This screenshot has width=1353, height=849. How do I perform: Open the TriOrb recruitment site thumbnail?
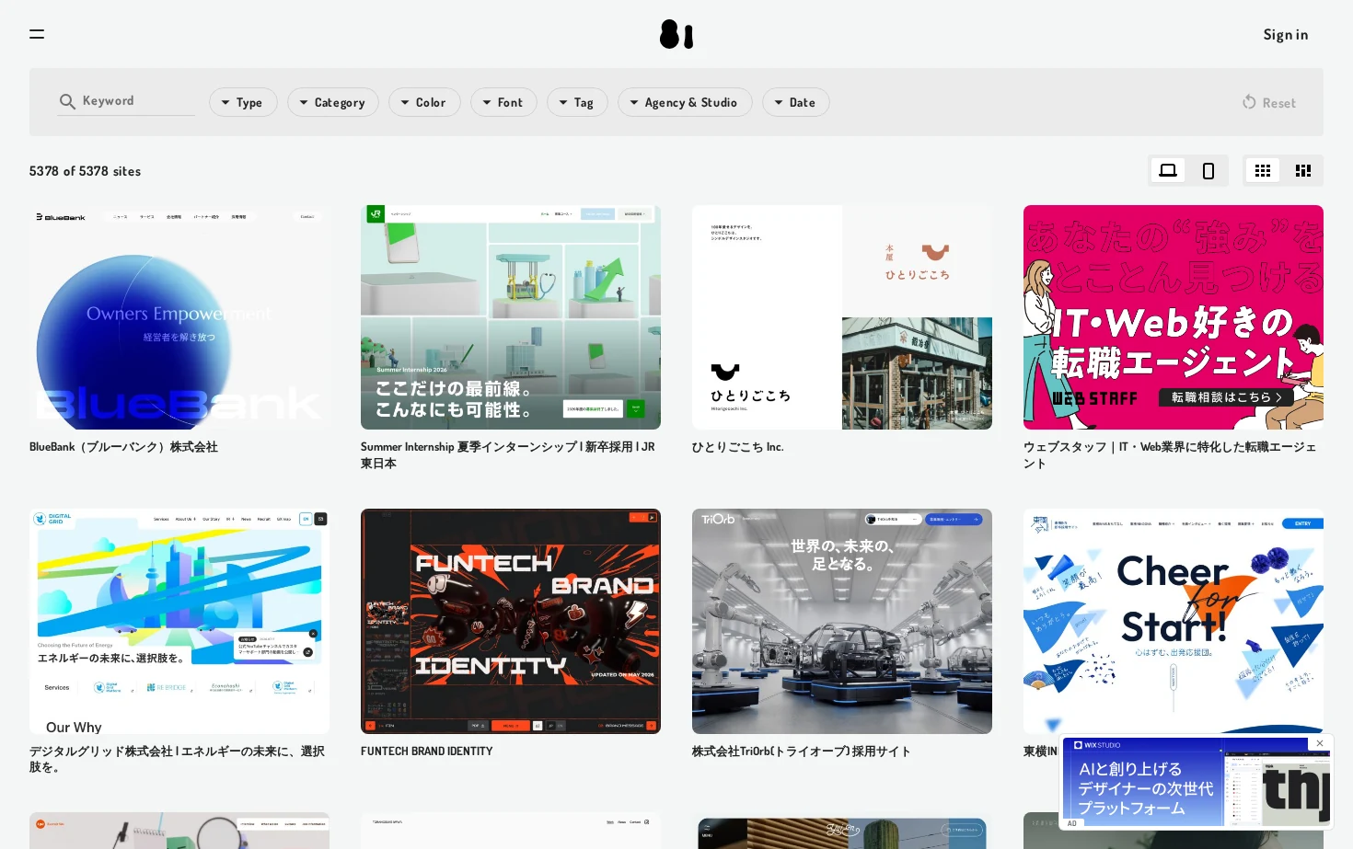tap(842, 621)
